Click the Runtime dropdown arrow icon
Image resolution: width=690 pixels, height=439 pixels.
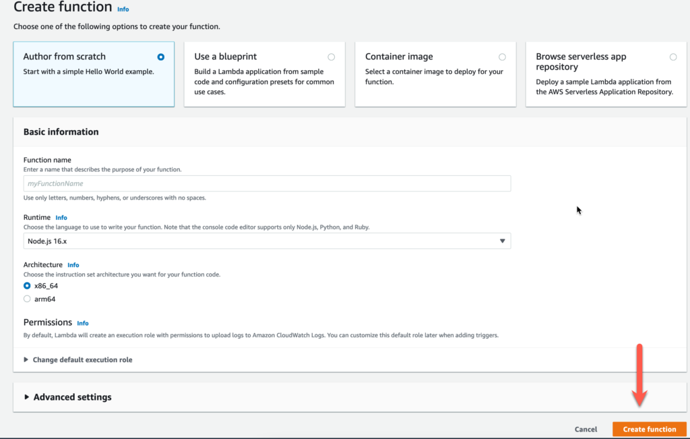tap(502, 241)
